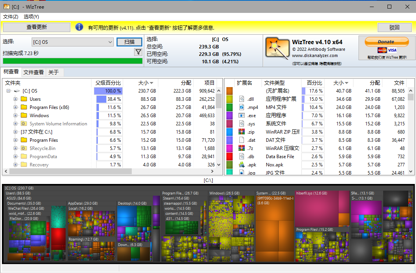Click the 扫描 button
The width and height of the screenshot is (416, 273).
coord(129,42)
